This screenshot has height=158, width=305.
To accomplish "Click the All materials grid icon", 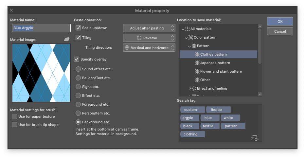I will [188, 29].
